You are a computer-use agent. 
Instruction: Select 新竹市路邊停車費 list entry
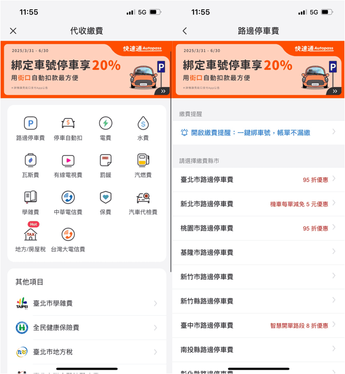coord(258,277)
